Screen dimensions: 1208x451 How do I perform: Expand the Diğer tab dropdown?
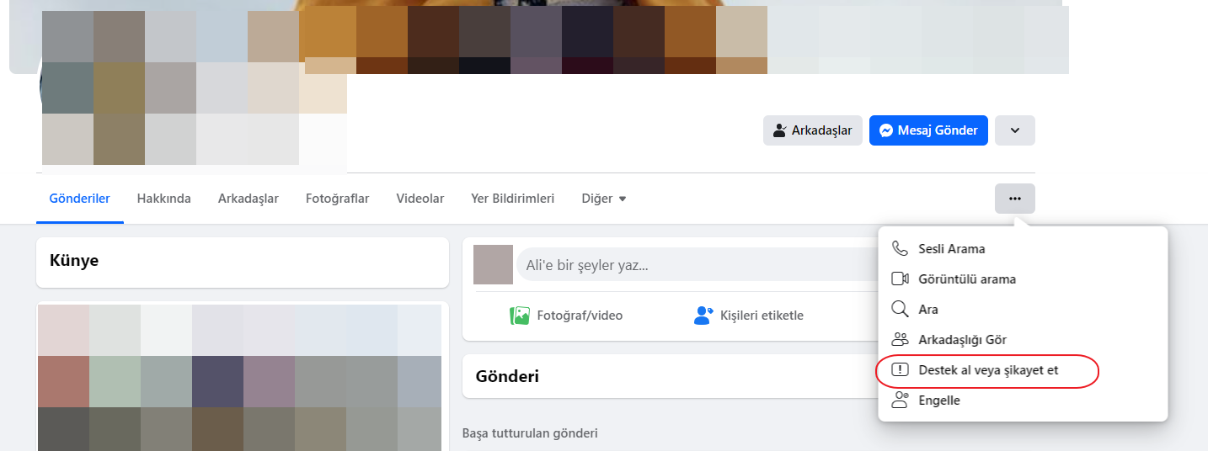click(604, 199)
